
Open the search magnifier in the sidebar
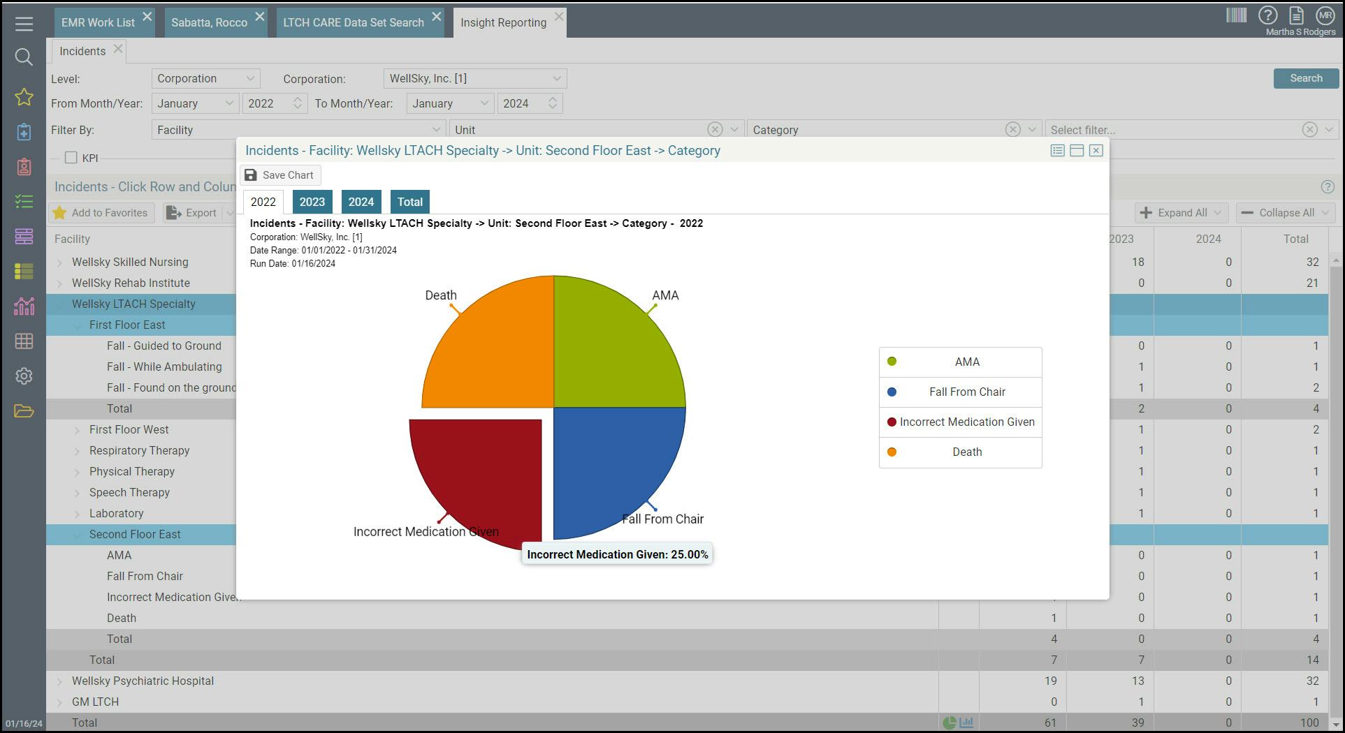pyautogui.click(x=24, y=57)
